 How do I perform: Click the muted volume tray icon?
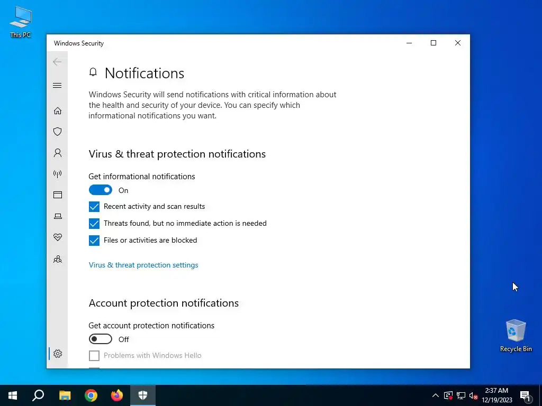tap(473, 395)
